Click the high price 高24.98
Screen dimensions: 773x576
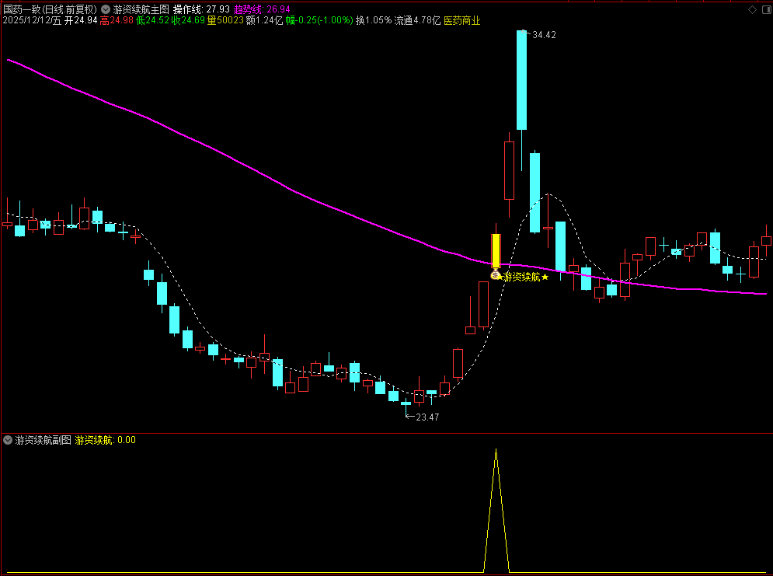click(x=117, y=21)
